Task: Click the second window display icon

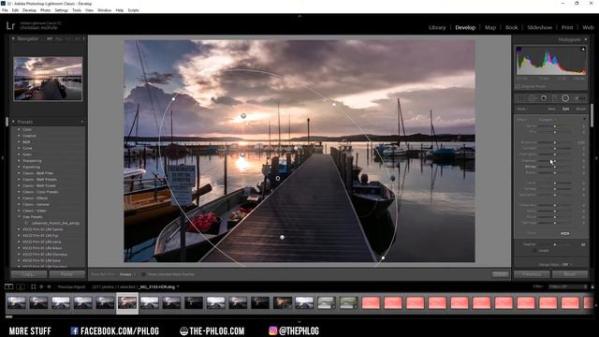Action: point(21,286)
